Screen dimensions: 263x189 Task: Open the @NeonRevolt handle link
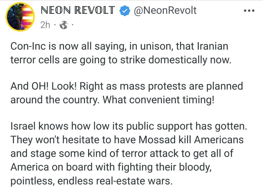tap(165, 10)
